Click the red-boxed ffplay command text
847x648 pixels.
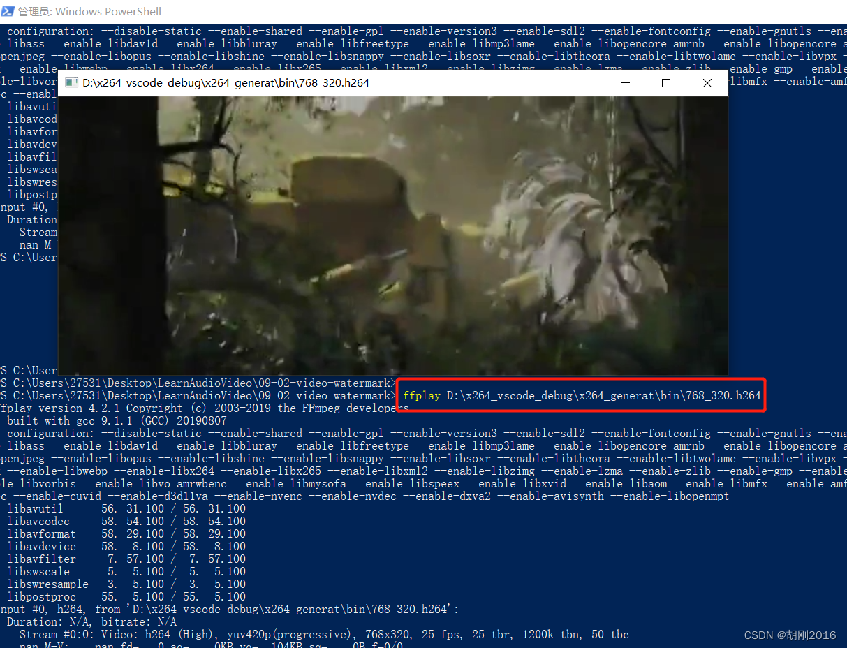pyautogui.click(x=580, y=395)
